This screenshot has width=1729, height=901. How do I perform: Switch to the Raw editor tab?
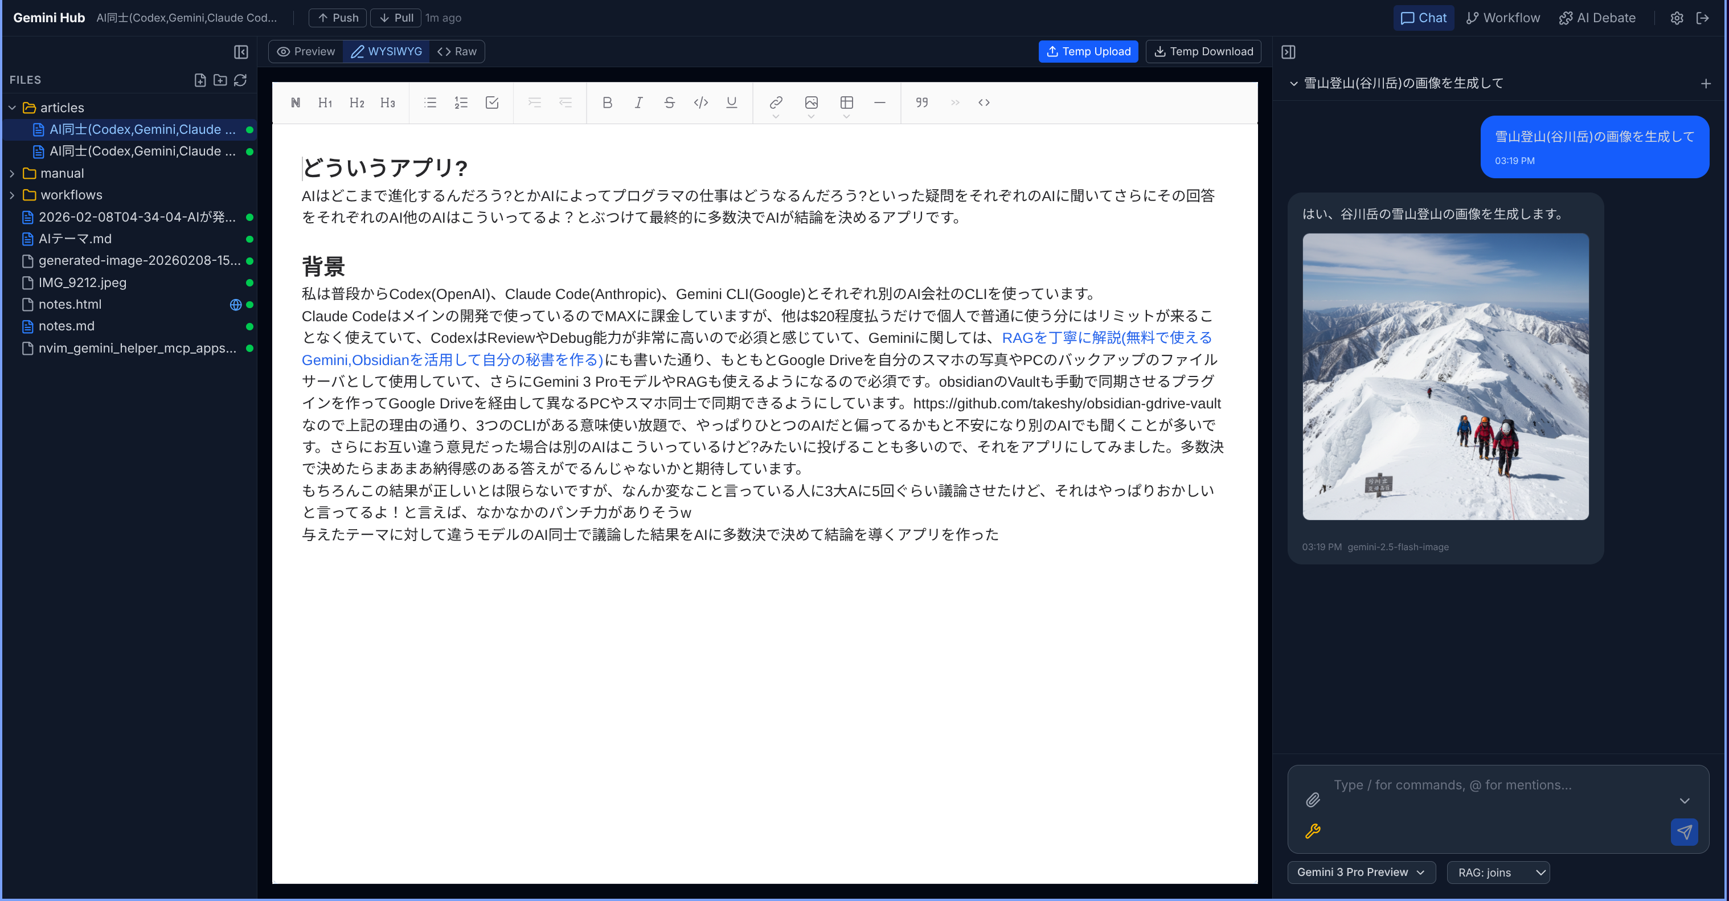coord(457,51)
